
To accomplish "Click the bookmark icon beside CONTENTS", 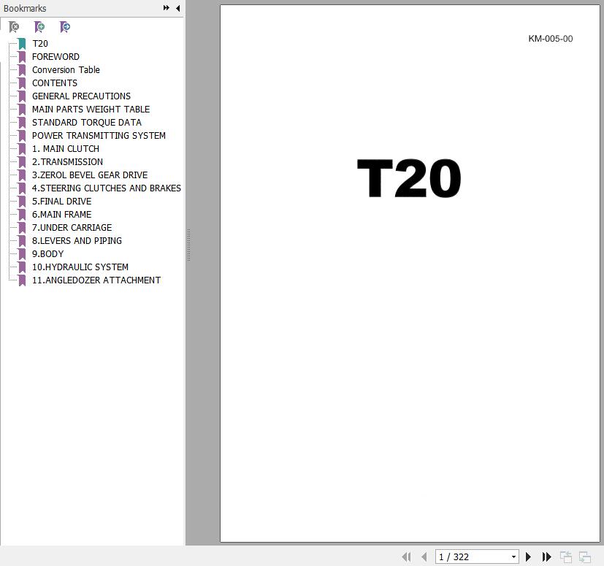I will click(x=22, y=83).
